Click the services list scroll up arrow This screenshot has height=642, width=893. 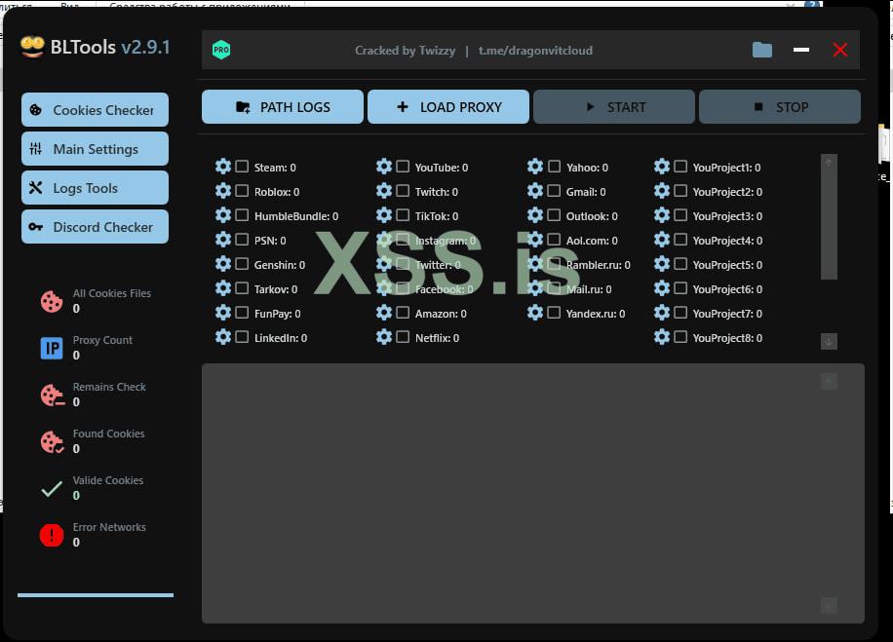coord(829,164)
